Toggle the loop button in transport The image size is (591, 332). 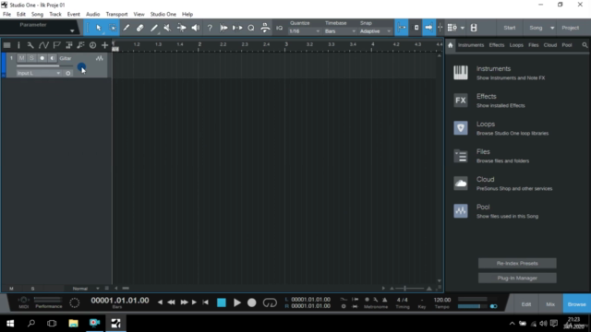270,302
